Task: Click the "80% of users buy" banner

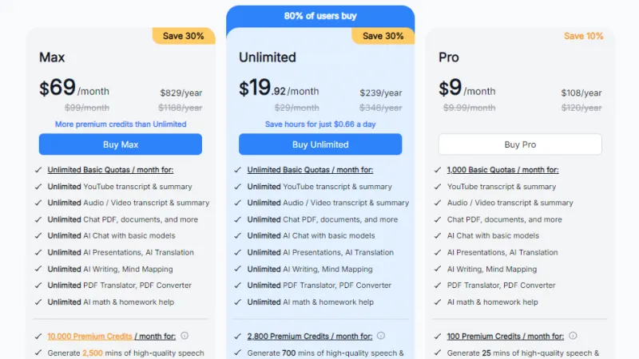Action: coord(320,16)
